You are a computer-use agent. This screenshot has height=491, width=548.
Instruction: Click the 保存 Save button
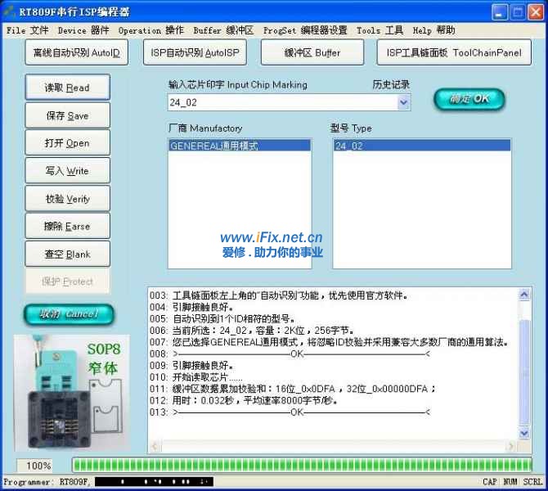(67, 115)
